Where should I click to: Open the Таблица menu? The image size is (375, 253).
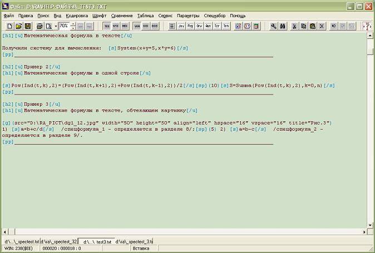tap(145, 16)
